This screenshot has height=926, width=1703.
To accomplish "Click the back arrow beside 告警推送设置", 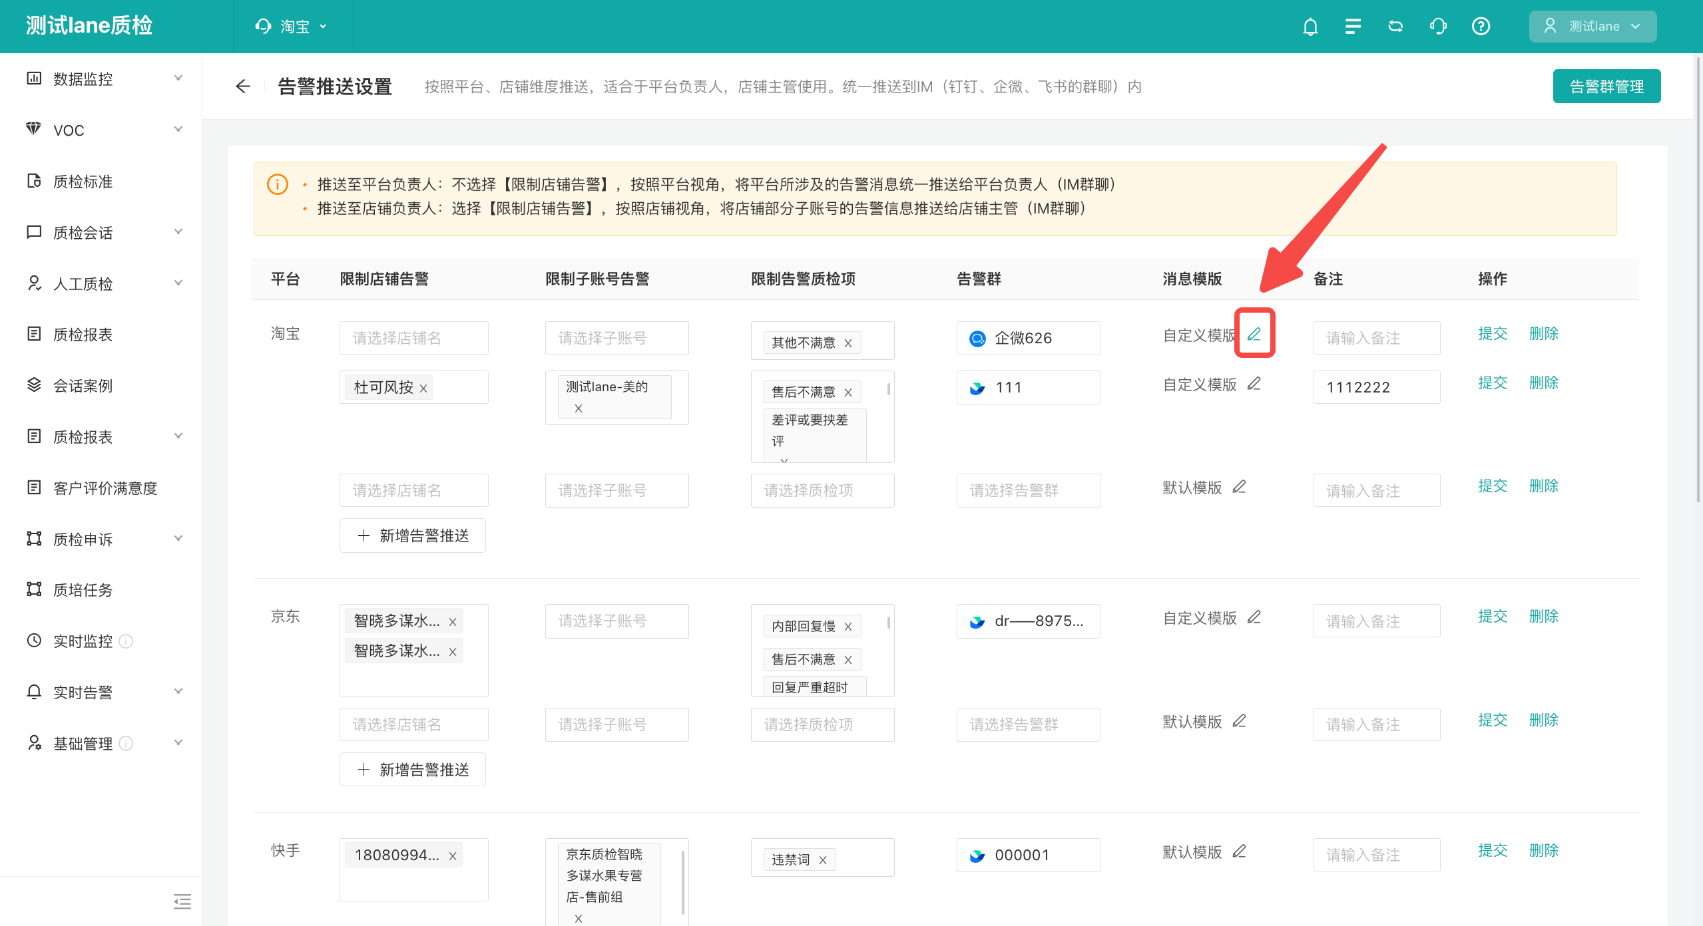I will coord(243,86).
